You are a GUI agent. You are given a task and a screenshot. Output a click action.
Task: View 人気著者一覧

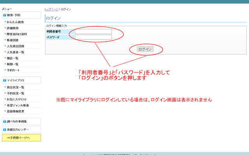(16, 52)
